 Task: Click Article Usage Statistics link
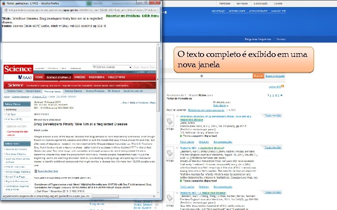[18, 172]
